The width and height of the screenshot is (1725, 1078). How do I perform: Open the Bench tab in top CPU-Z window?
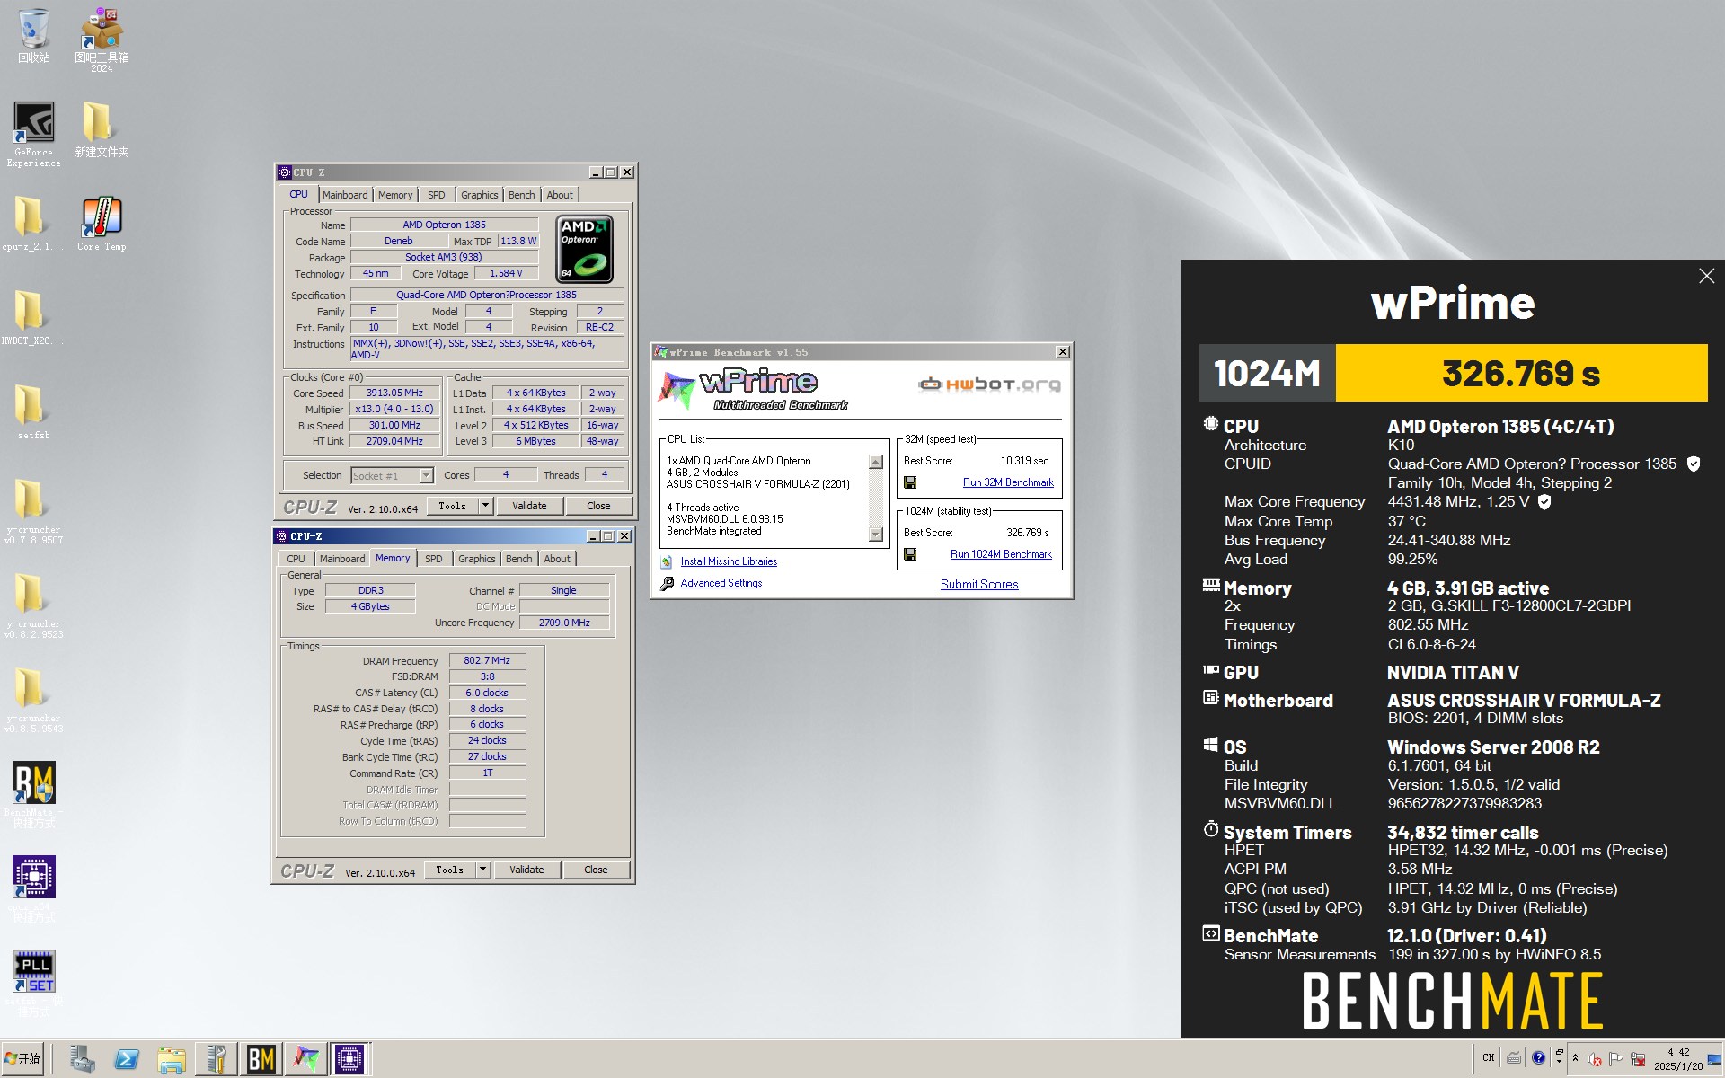tap(521, 195)
